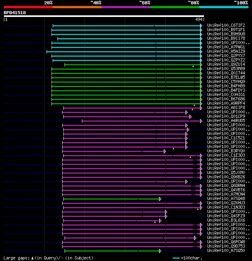
Task: Open hit UniRef100_Q53M89
Action: (226, 68)
